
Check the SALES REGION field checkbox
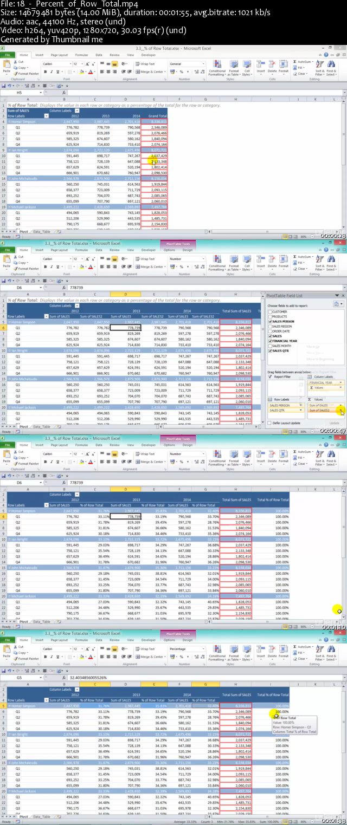coord(270,327)
